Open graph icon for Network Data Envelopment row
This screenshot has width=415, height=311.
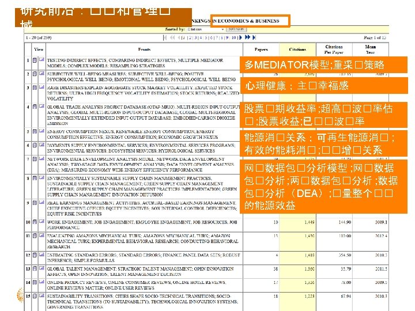pos(41,158)
